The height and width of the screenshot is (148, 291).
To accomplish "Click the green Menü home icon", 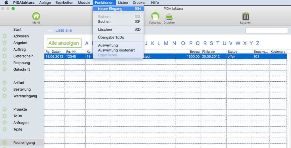I will pyautogui.click(x=36, y=16).
